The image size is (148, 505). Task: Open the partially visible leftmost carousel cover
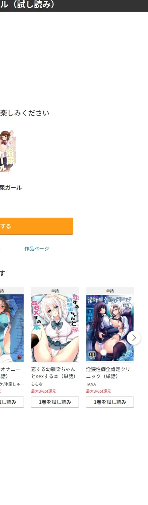pos(12,328)
